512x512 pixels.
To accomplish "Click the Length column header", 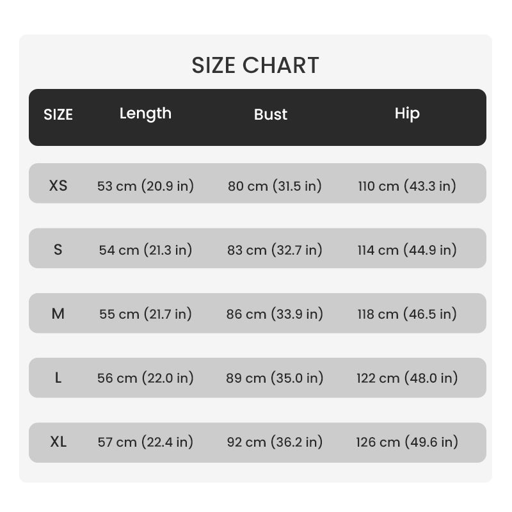I will [145, 113].
